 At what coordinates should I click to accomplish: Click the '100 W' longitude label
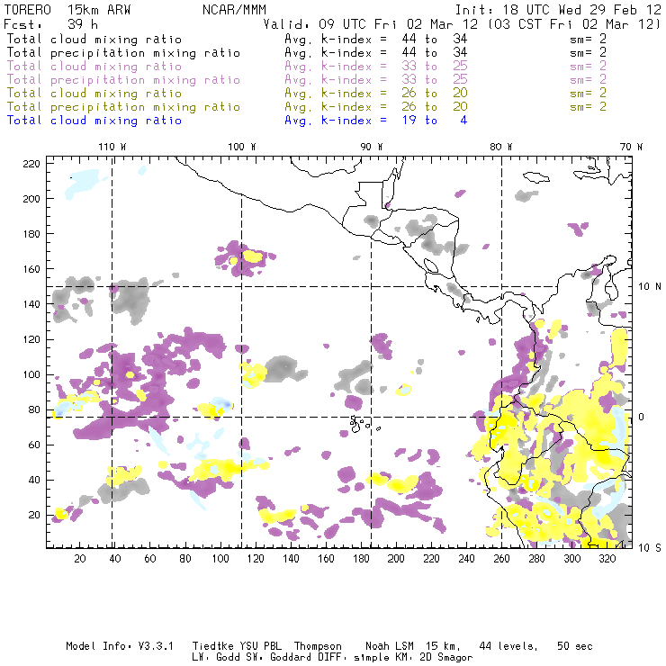242,147
